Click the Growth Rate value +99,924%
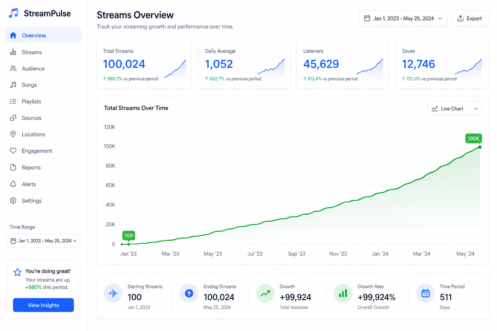Screen dimensions: 497x331 377,297
